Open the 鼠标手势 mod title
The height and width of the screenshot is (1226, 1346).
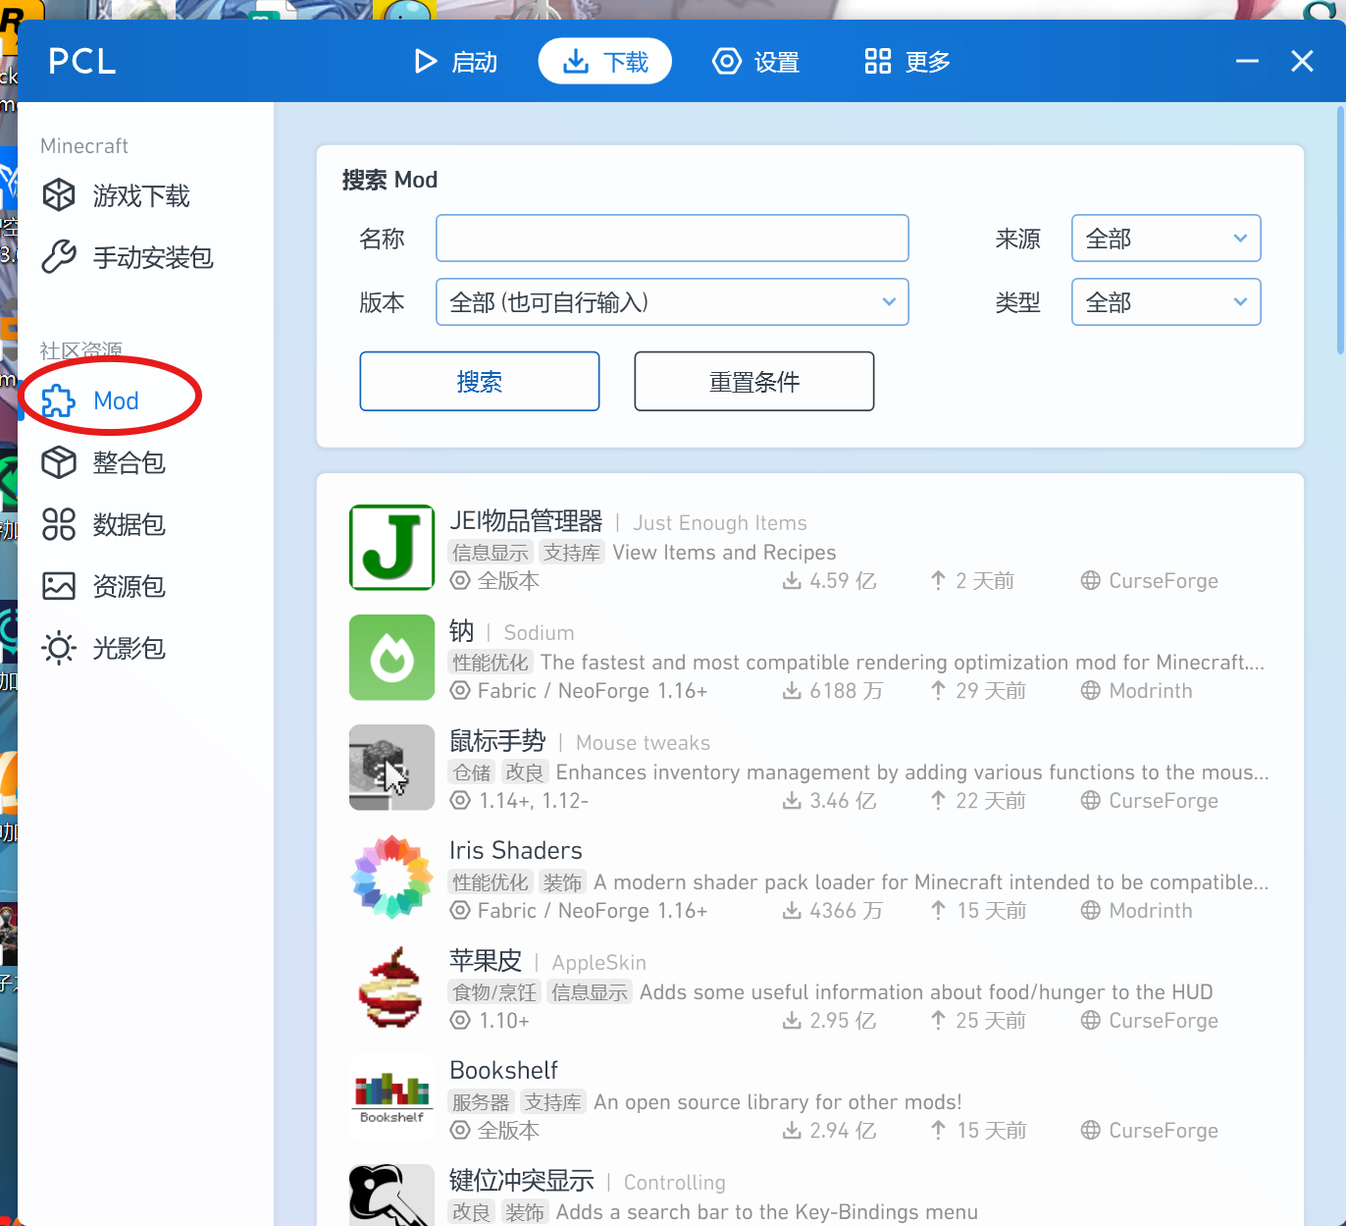[497, 741]
